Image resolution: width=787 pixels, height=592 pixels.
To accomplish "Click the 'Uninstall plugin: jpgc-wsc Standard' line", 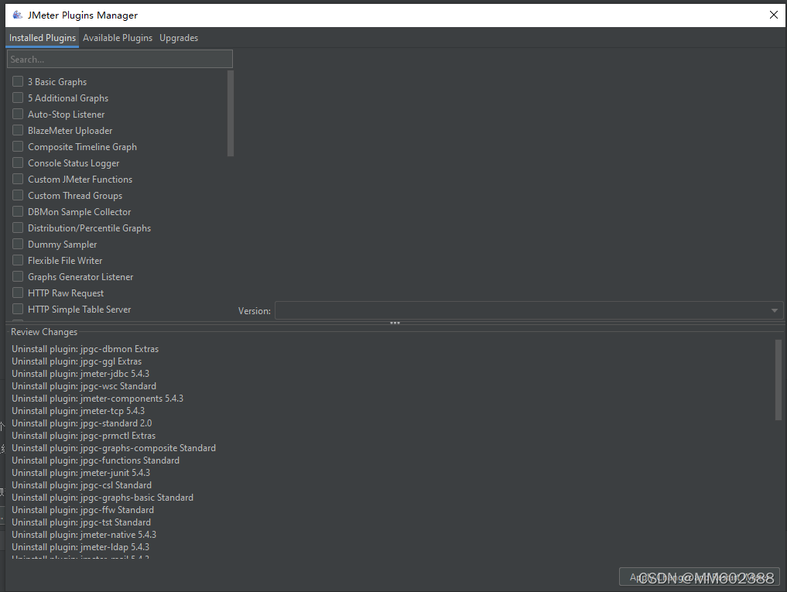I will tap(84, 386).
